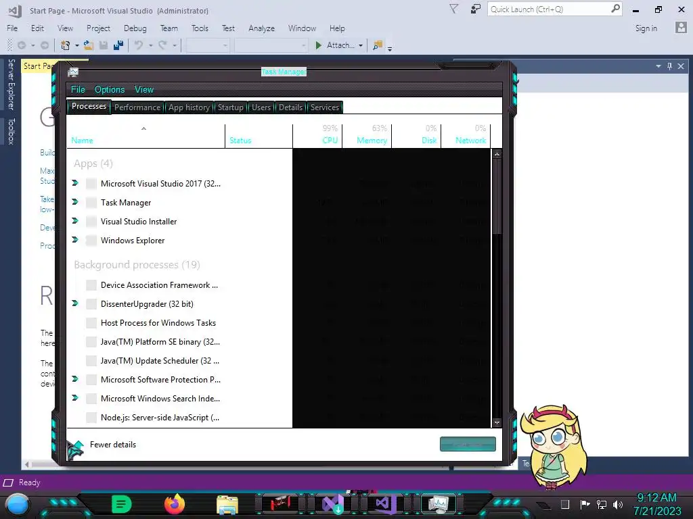Open Visual Studio's Debug menu
Image resolution: width=693 pixels, height=519 pixels.
tap(135, 28)
